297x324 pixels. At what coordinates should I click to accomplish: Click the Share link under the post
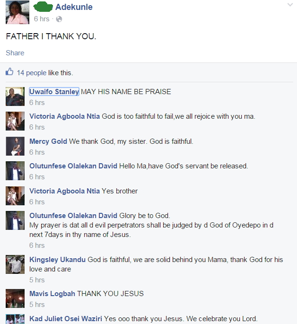tap(15, 53)
